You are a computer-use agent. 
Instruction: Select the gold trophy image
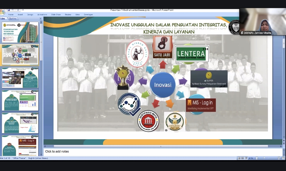pos(123,77)
